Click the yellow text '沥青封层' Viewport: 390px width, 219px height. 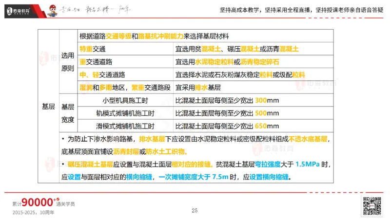tap(126, 151)
